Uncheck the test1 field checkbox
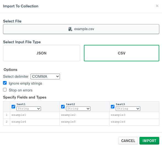Image resolution: width=162 pixels, height=147 pixels. (x=13, y=106)
